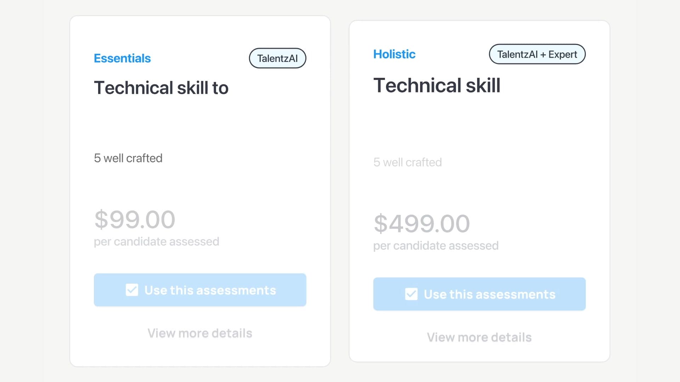Select the blue Holistic plan title
This screenshot has height=382, width=680.
pyautogui.click(x=394, y=54)
